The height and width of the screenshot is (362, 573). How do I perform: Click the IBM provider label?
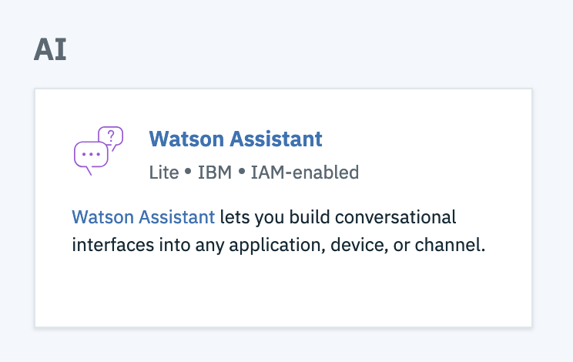215,173
